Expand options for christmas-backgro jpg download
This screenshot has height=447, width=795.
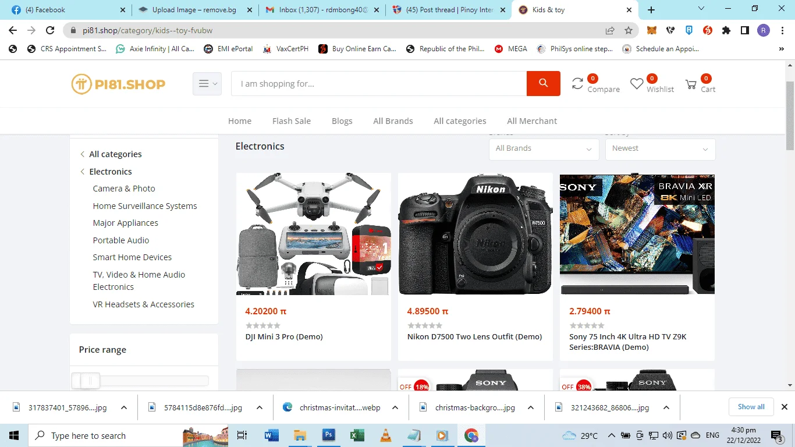[531, 407]
